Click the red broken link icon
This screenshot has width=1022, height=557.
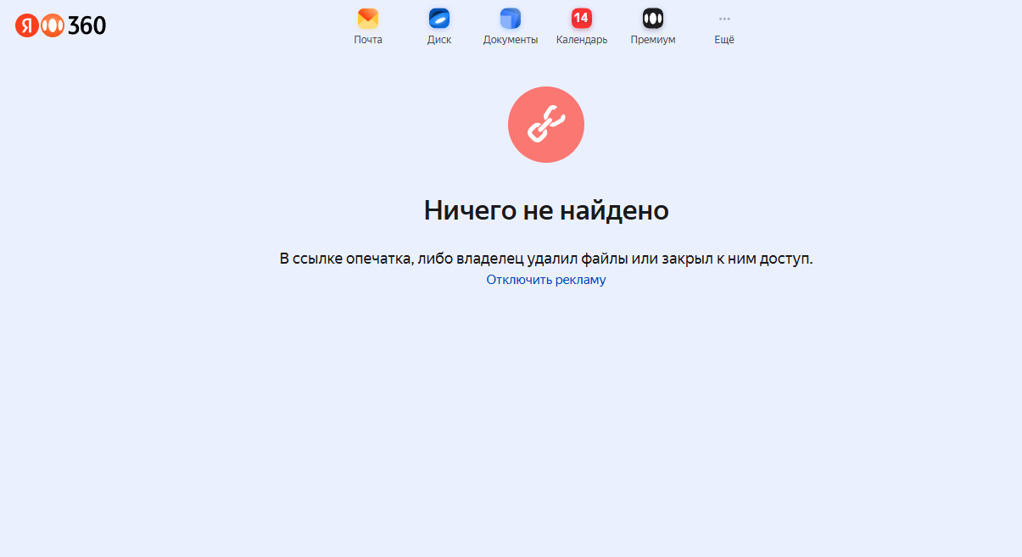click(546, 125)
